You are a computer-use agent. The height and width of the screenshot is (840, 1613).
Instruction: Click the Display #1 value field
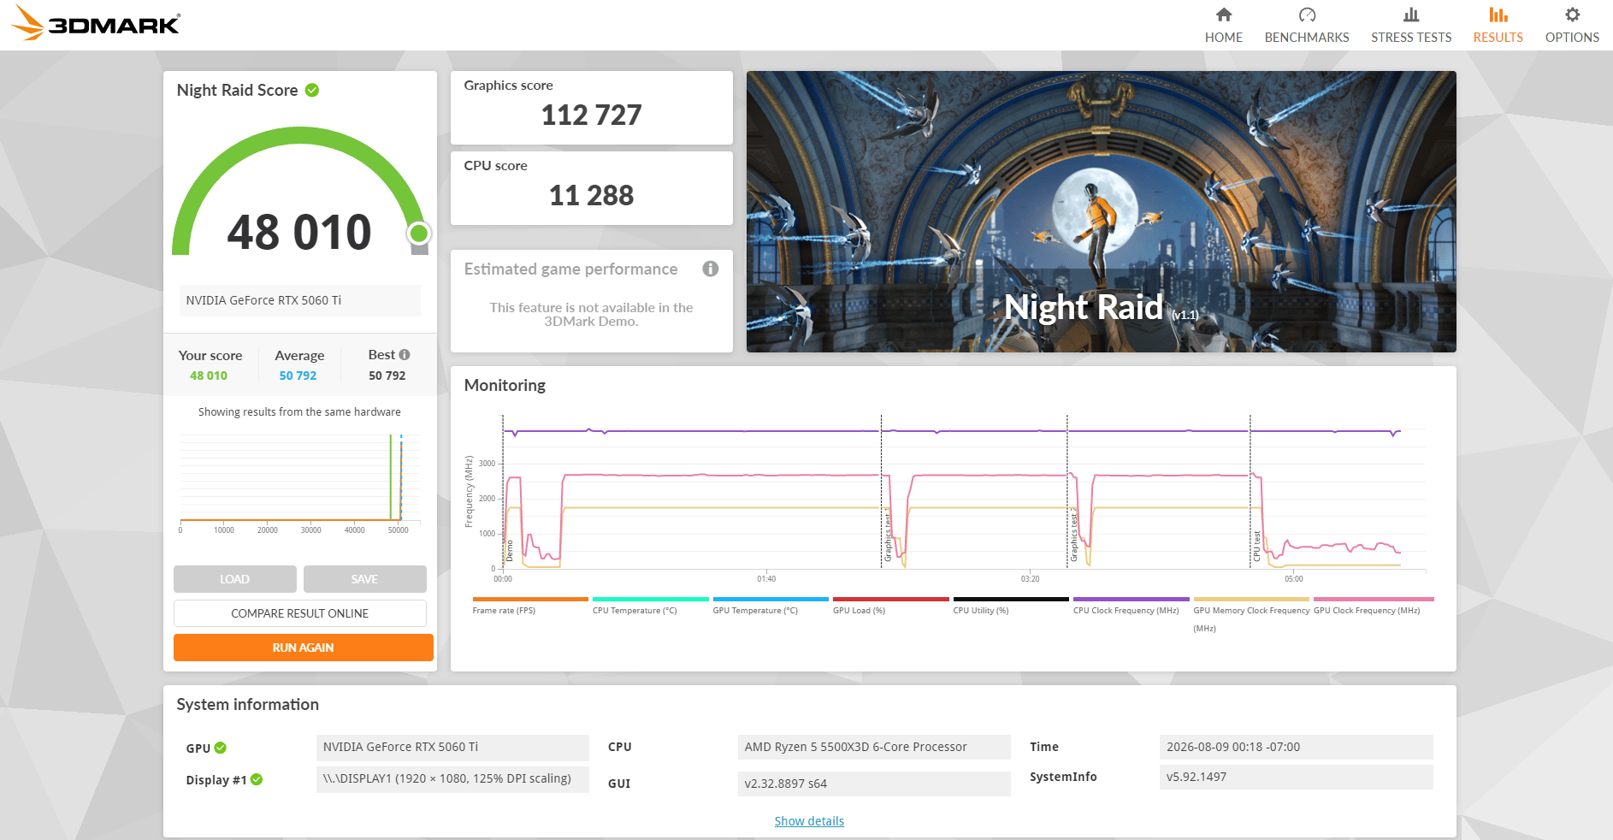pyautogui.click(x=452, y=778)
